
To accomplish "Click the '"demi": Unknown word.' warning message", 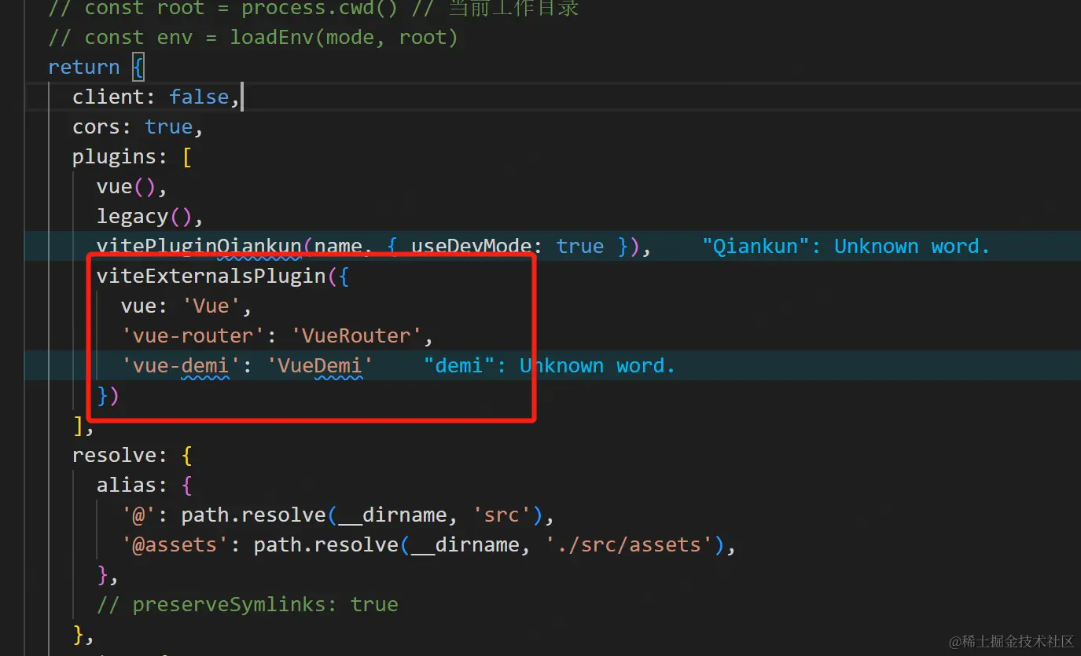I will tap(550, 365).
